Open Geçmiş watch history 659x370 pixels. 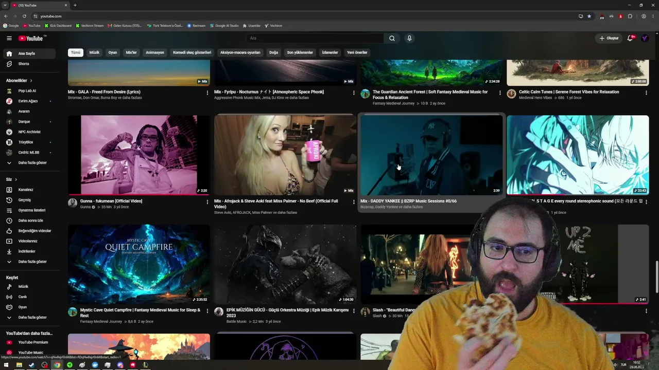[x=28, y=200]
